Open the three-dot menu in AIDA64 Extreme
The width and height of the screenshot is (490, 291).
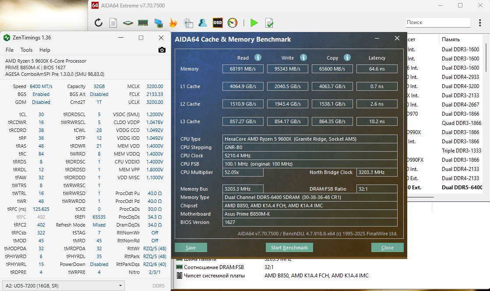click(x=479, y=22)
